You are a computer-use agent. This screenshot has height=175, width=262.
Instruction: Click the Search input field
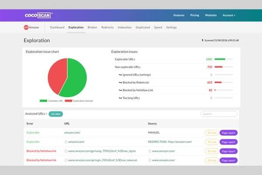(219, 114)
